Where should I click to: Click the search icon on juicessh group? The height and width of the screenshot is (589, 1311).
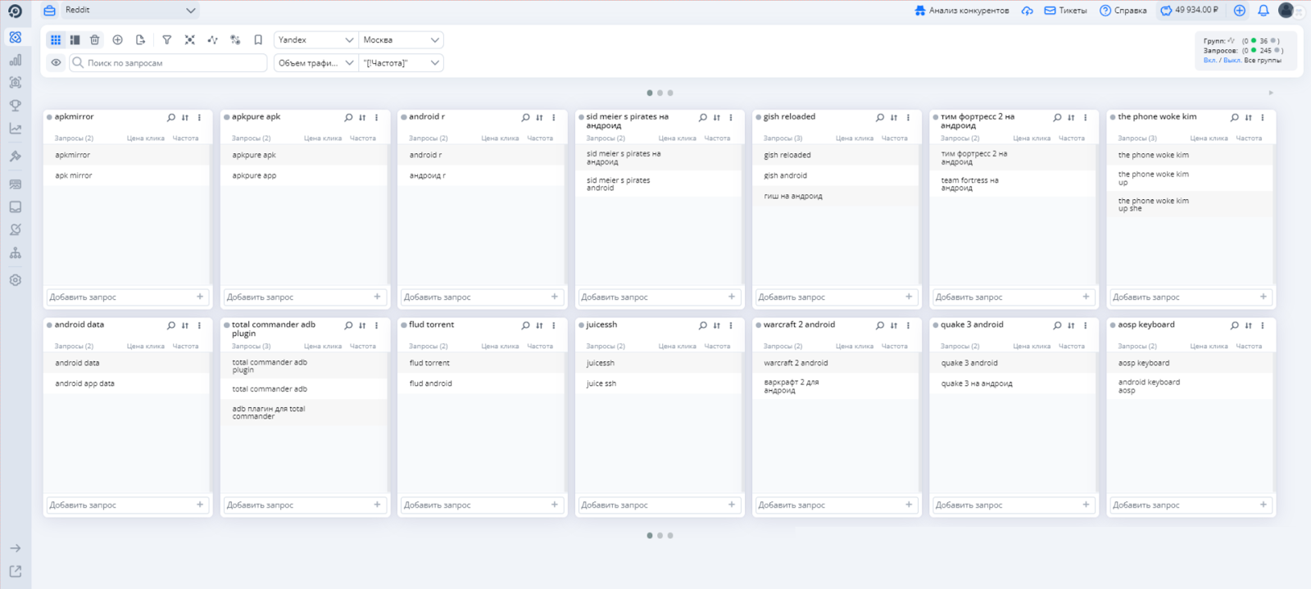coord(702,326)
